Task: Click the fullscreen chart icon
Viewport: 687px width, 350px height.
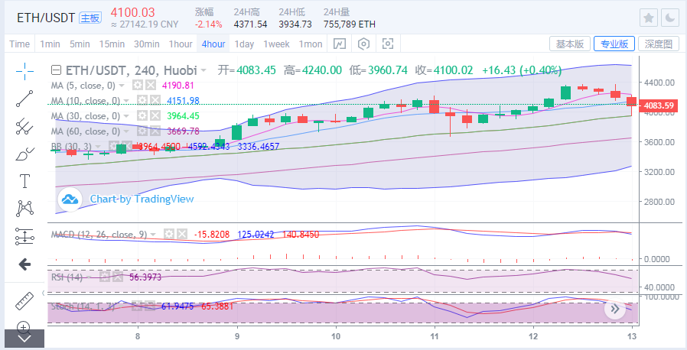Action: click(x=388, y=44)
